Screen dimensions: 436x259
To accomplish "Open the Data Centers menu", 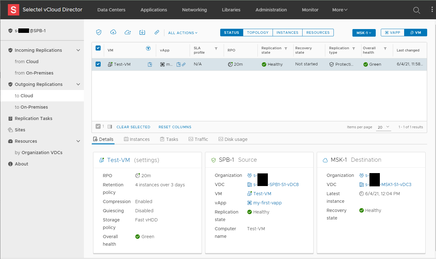I will [x=111, y=10].
